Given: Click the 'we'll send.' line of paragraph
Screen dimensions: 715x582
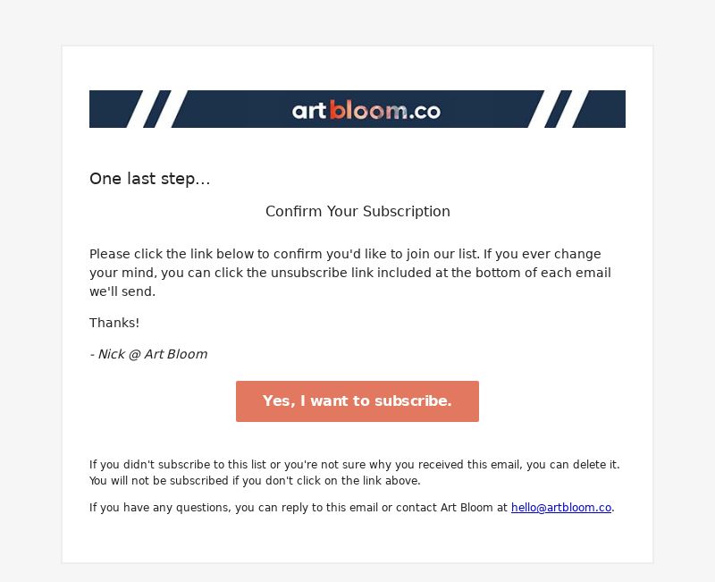Looking at the screenshot, I should 122,291.
